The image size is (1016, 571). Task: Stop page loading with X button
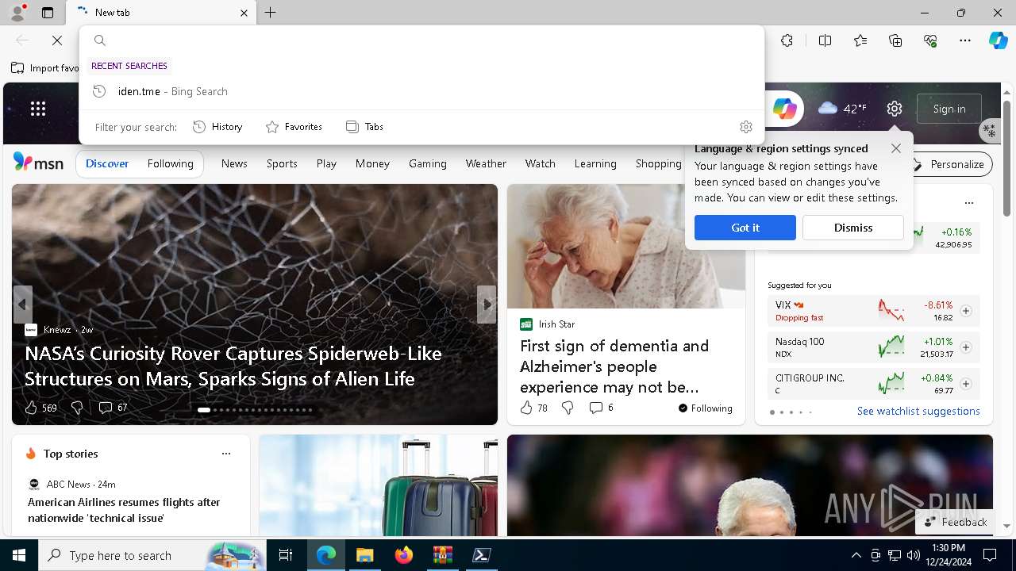coord(57,40)
